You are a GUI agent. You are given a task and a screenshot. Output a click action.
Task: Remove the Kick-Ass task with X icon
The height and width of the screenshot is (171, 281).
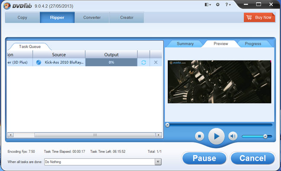156,62
